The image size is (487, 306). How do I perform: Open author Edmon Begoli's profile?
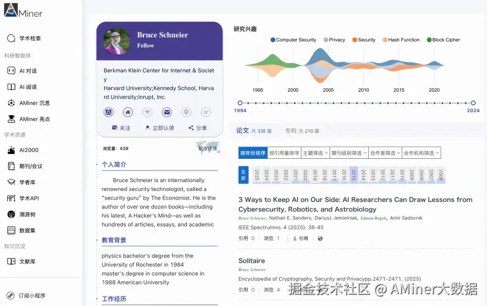[373, 218]
